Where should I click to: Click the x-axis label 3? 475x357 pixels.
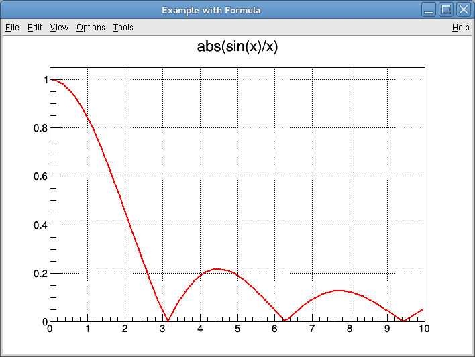click(162, 329)
